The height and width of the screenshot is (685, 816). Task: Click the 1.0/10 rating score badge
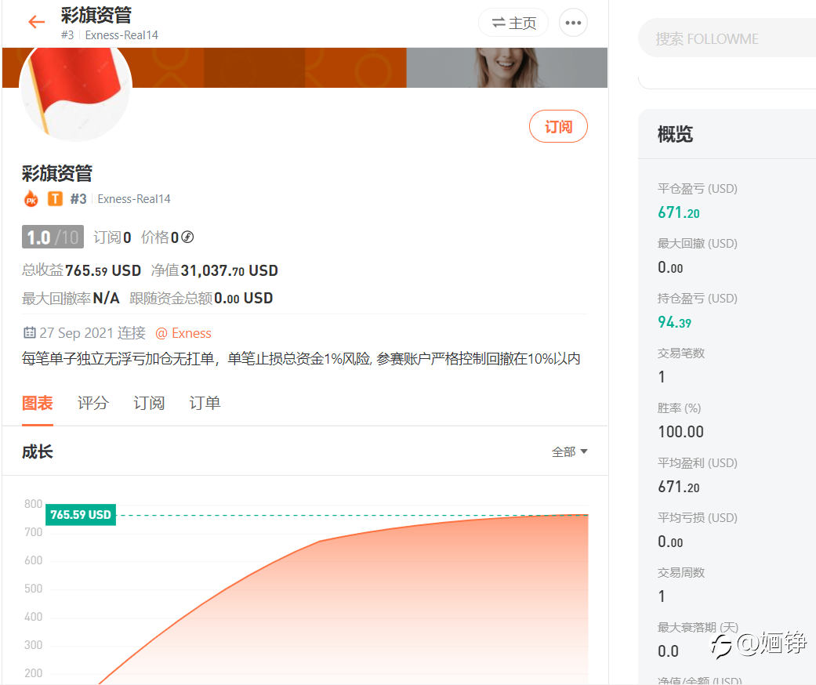click(x=53, y=237)
